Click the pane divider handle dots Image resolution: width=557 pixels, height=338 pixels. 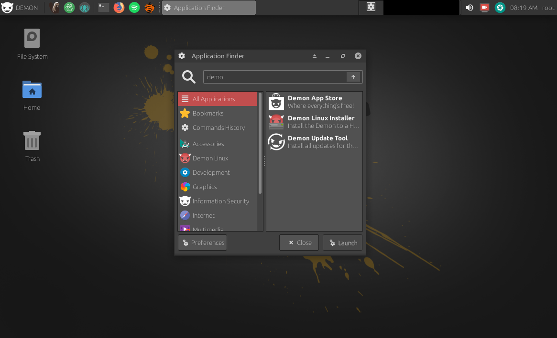(x=264, y=161)
